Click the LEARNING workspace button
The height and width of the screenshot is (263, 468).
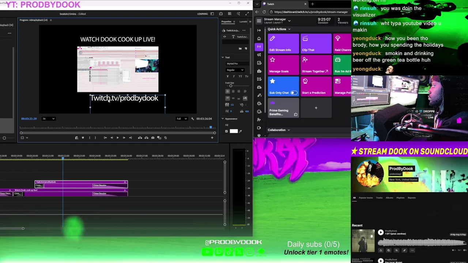click(203, 14)
